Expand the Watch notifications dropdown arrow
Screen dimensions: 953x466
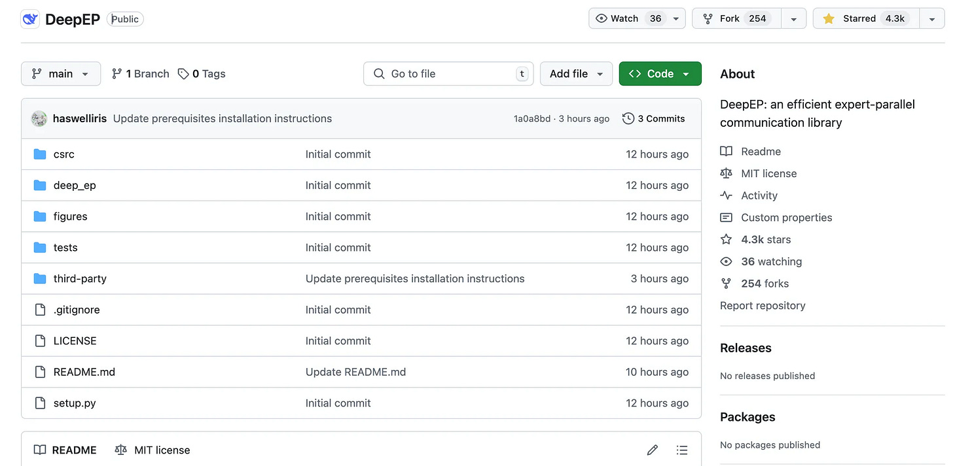pos(677,18)
